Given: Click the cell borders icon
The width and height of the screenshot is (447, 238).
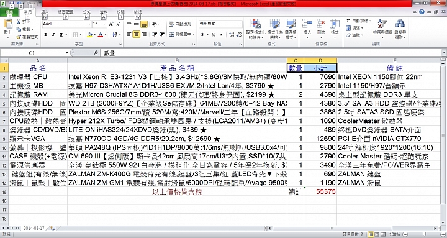Looking at the screenshot, I should coord(75,35).
